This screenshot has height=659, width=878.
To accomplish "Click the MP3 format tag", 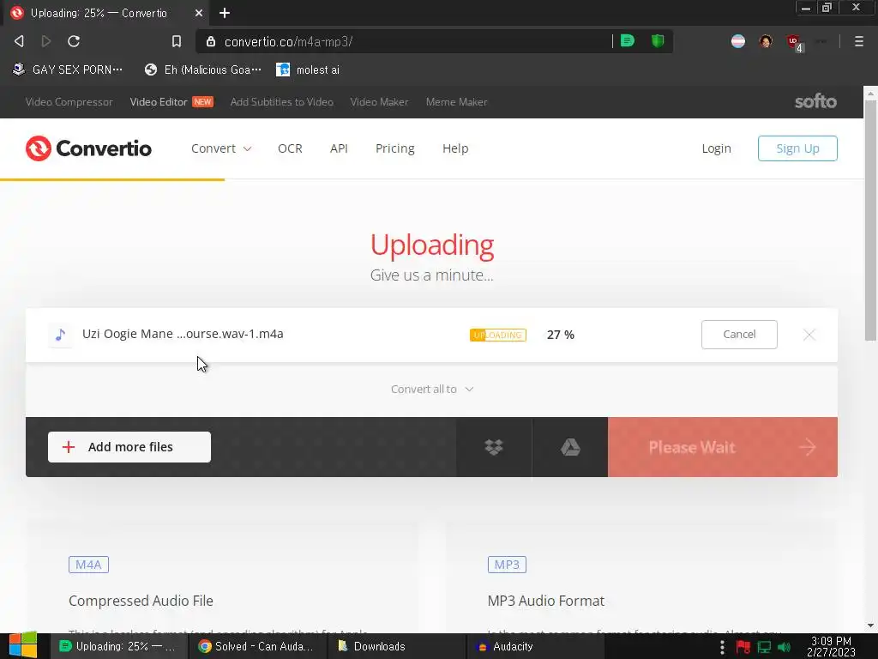I will [507, 565].
